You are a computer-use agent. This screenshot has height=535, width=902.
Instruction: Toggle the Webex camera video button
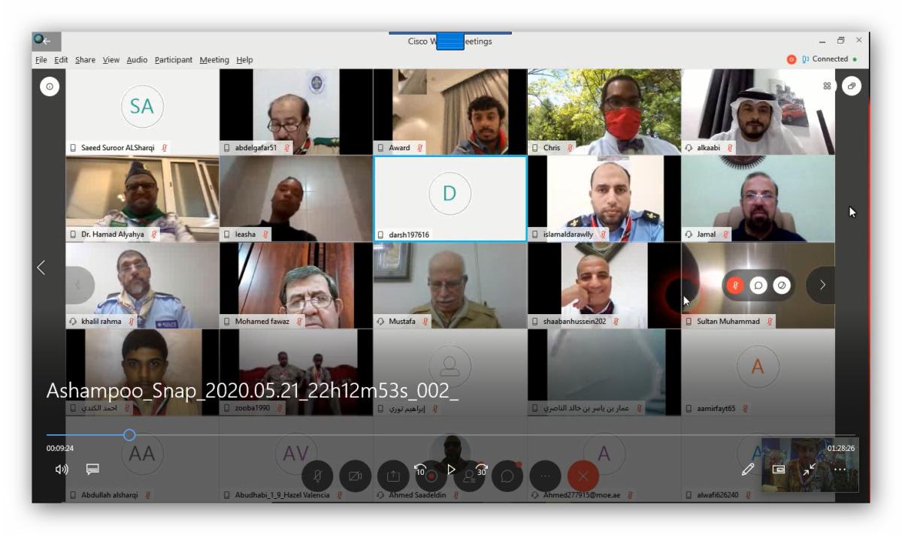pos(356,476)
